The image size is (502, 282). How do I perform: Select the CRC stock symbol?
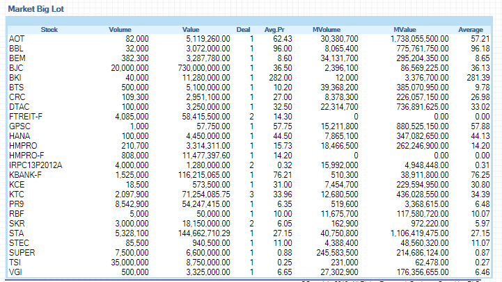[x=17, y=97]
